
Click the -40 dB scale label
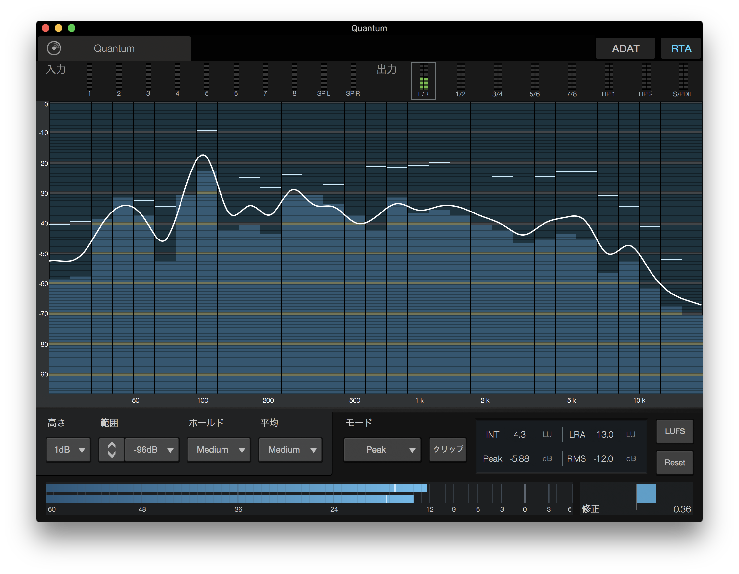click(43, 223)
